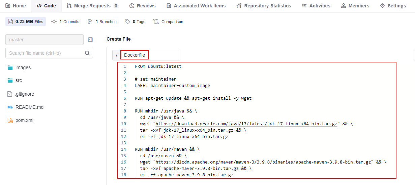Image resolution: width=415 pixels, height=185 pixels.
Task: Open the master branch dropdown
Action: pos(45,40)
